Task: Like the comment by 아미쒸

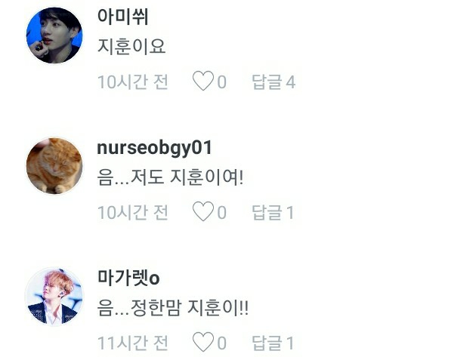Action: [202, 81]
